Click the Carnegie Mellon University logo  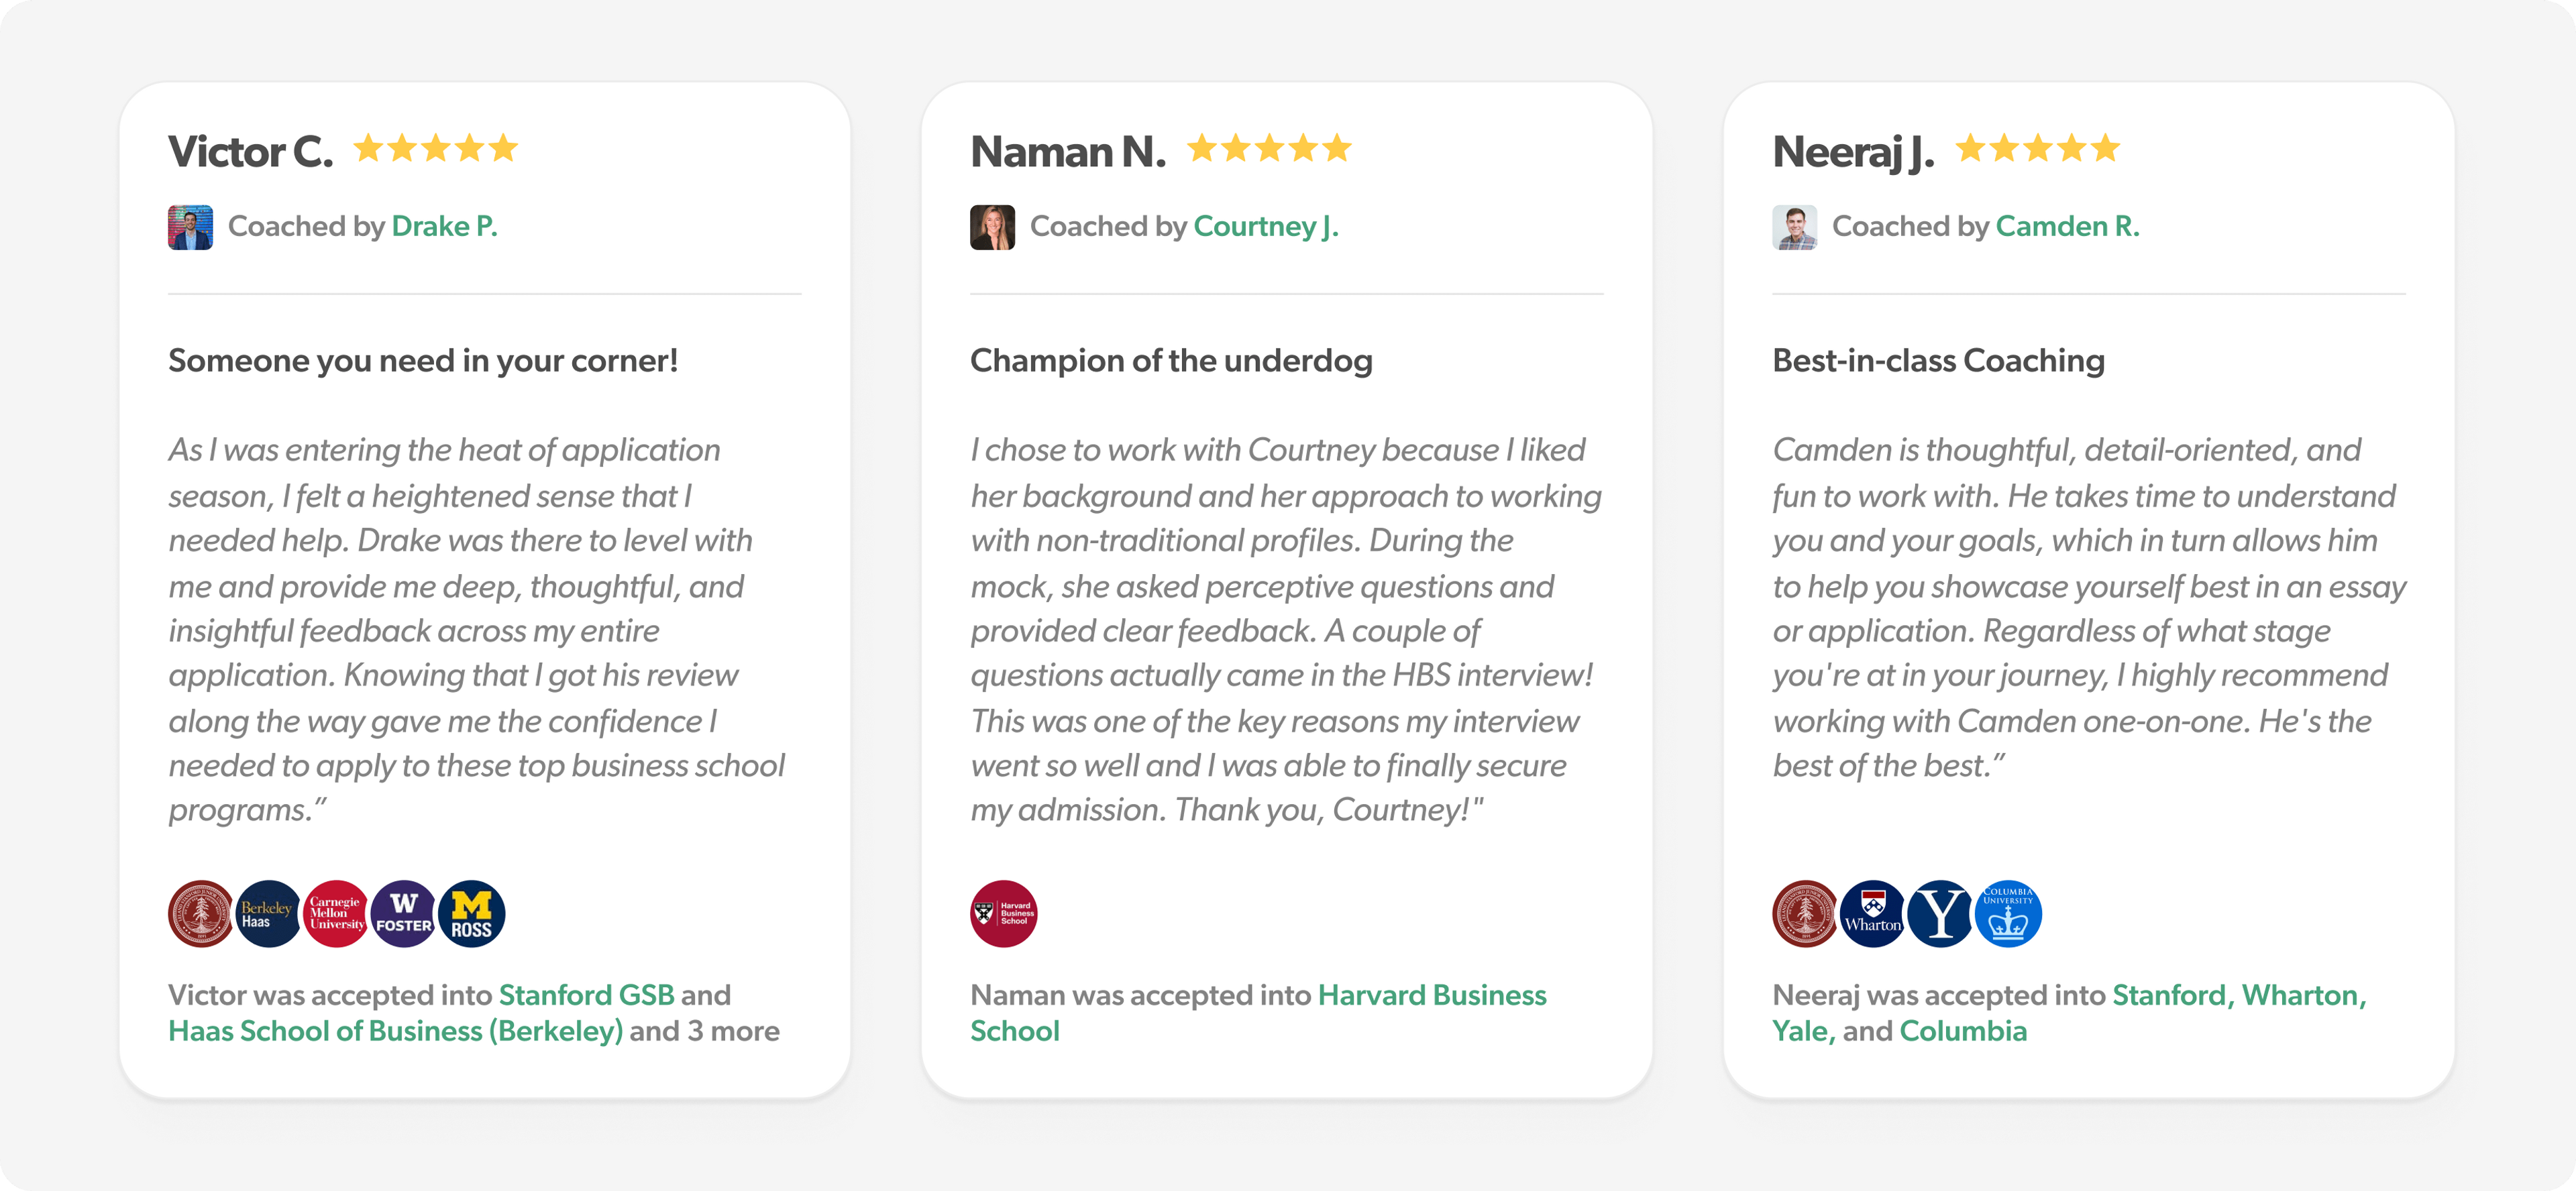point(336,913)
